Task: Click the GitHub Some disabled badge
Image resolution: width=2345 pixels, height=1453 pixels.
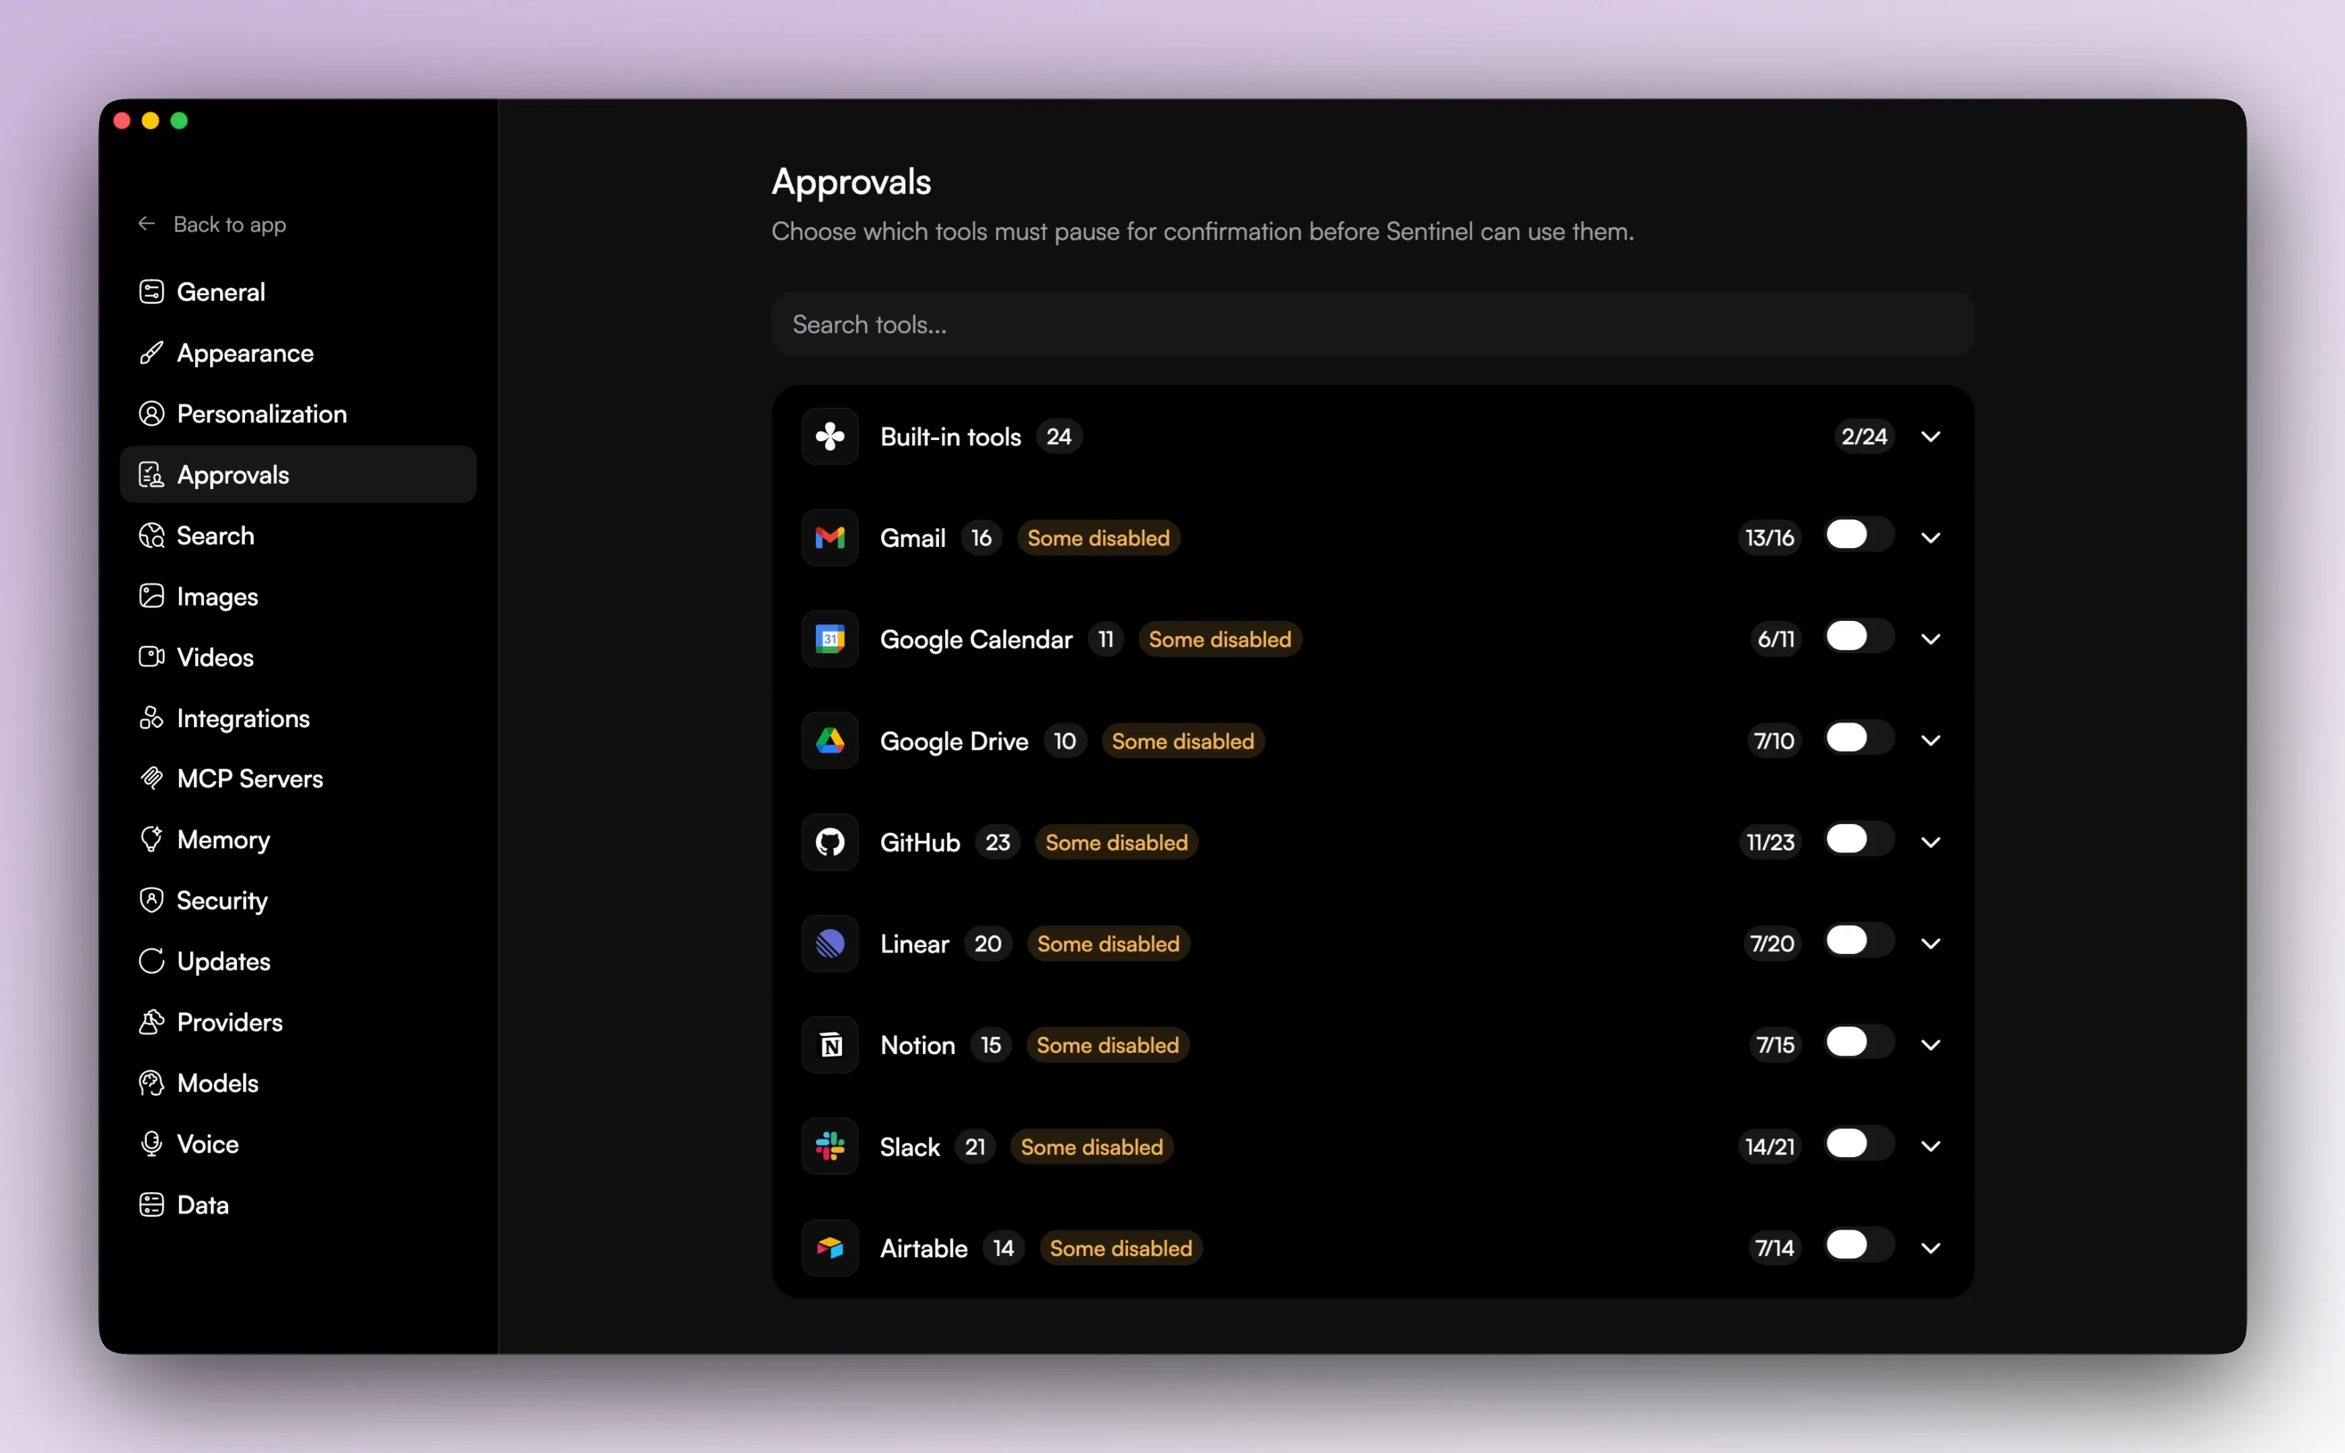Action: coord(1116,843)
